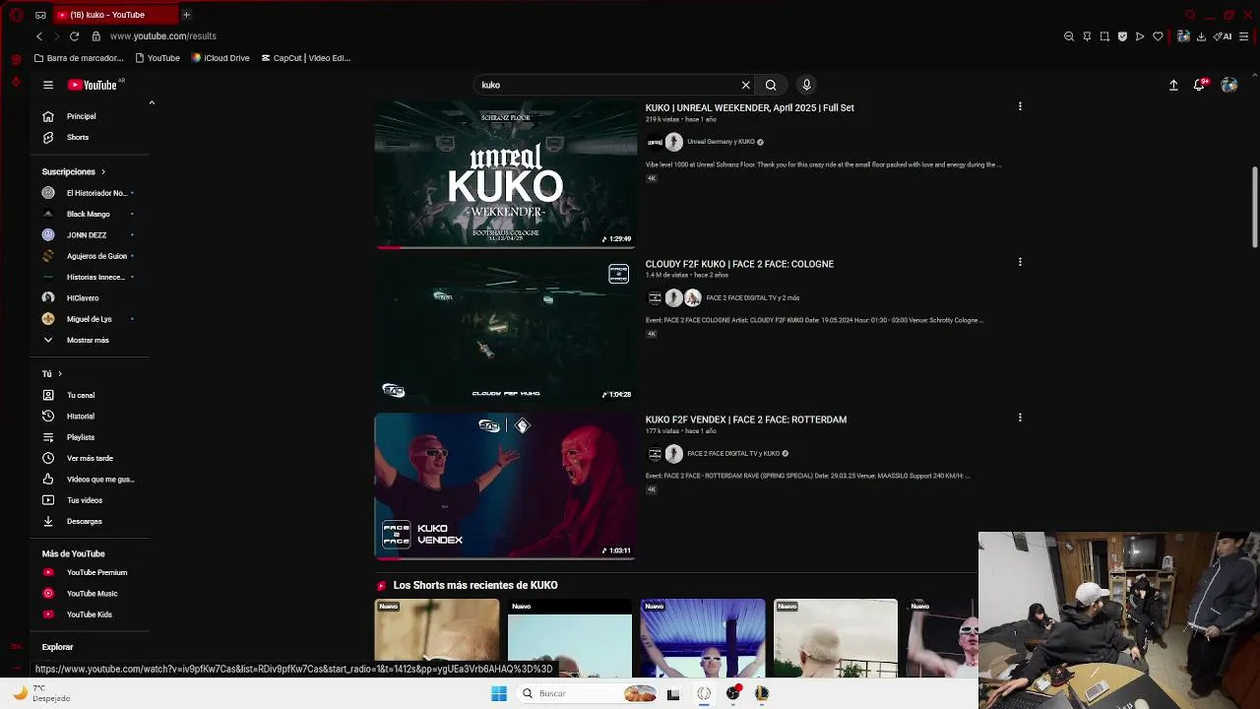
Task: Open the notifications bell
Action: click(x=1199, y=85)
